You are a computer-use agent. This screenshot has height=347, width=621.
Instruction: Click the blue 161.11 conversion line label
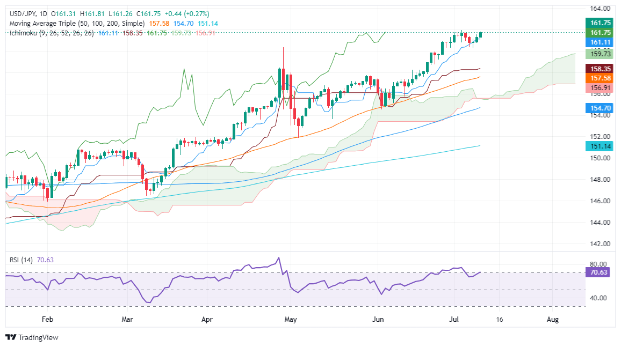point(600,42)
